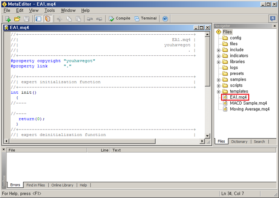The height and width of the screenshot is (198, 279).
Task: Copy selection with copy icon
Action: [x=69, y=19]
